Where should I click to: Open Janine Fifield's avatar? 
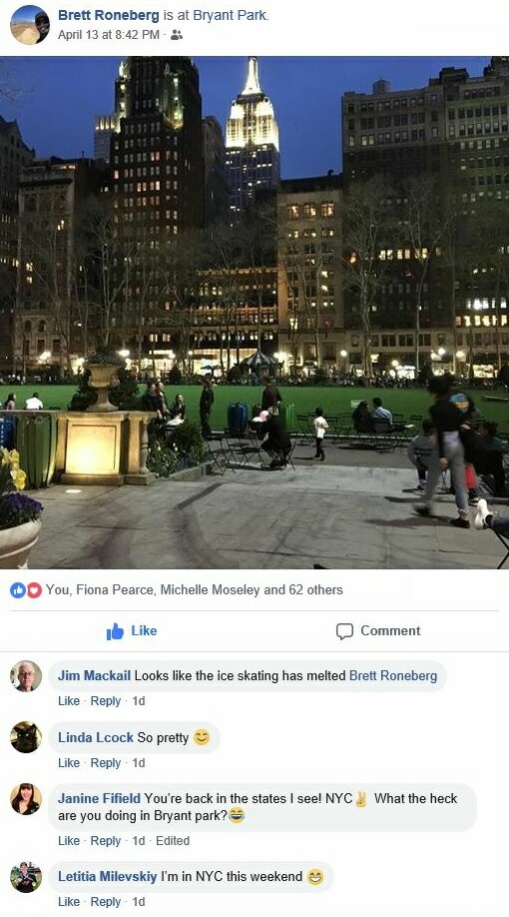tap(26, 799)
